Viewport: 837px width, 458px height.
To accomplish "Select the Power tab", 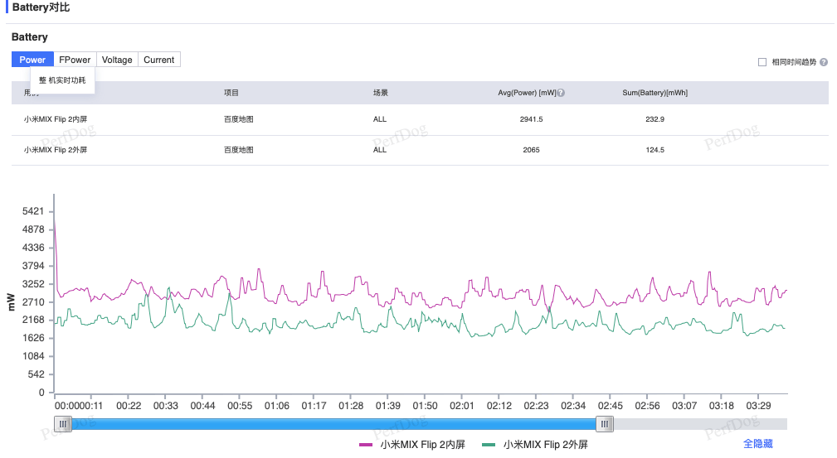I will (32, 60).
